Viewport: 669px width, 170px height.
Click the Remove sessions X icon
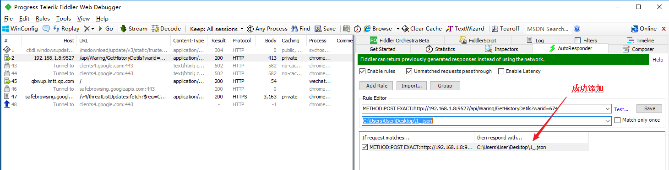click(87, 28)
